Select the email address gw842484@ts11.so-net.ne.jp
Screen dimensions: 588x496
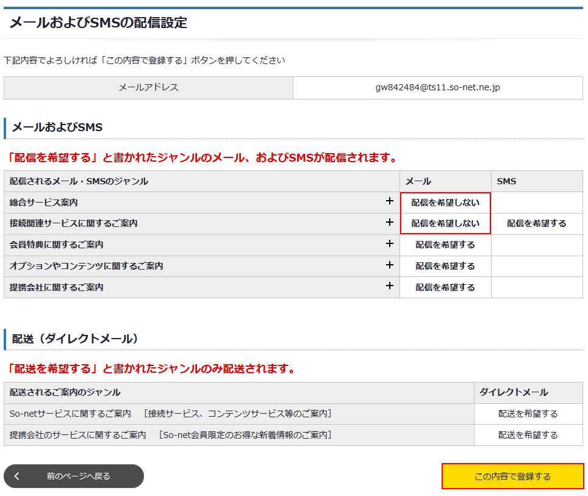pyautogui.click(x=437, y=88)
